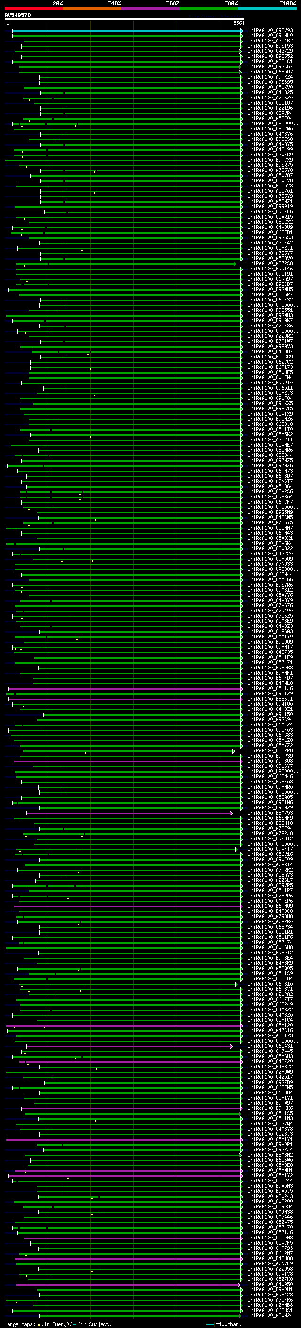
Task: Click the purple ~60% identity legend bar
Action: [151, 8]
